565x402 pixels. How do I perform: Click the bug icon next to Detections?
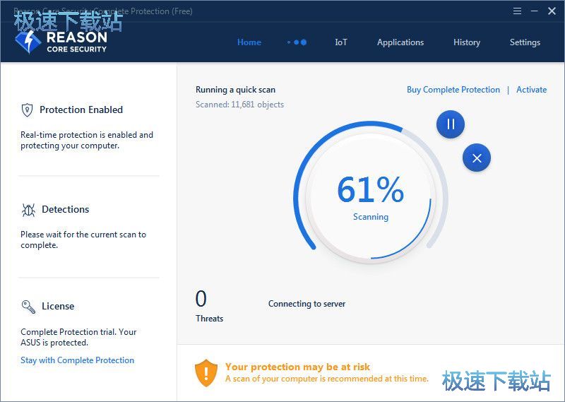click(28, 210)
